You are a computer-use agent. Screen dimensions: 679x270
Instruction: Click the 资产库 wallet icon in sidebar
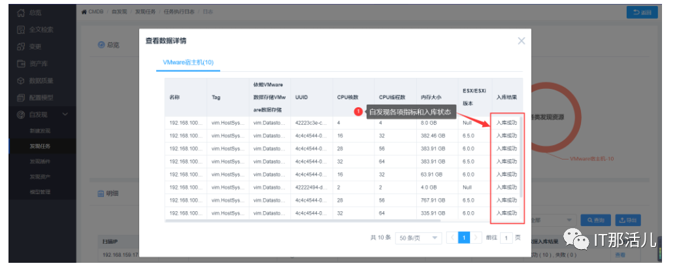click(x=21, y=63)
